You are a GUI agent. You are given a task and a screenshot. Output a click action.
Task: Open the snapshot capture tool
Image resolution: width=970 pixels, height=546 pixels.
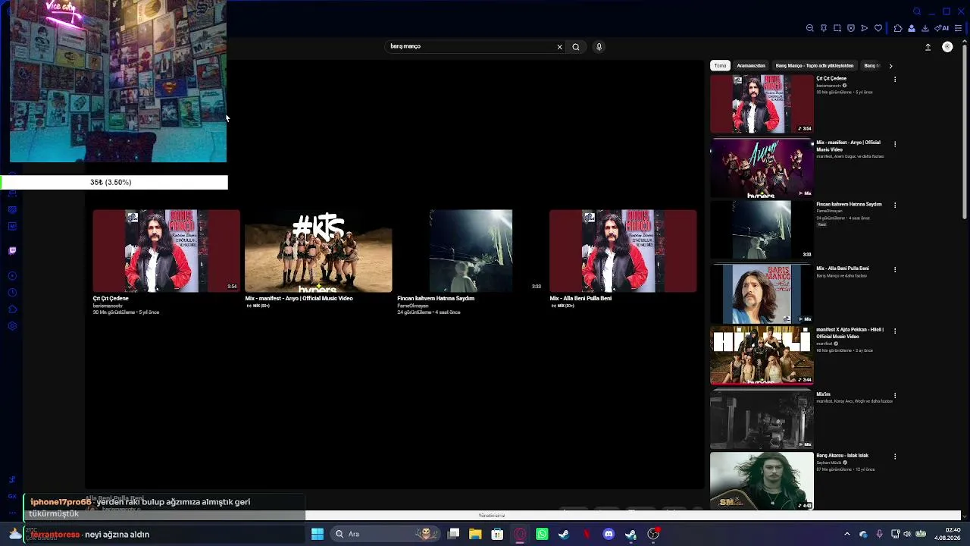[837, 28]
